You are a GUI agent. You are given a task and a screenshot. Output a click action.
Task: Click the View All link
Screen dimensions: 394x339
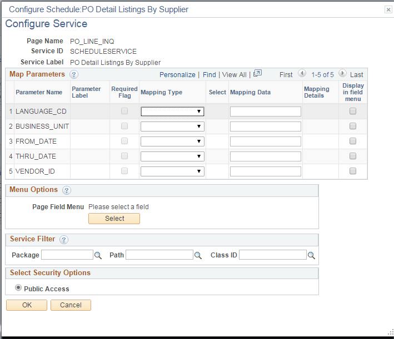(x=234, y=75)
